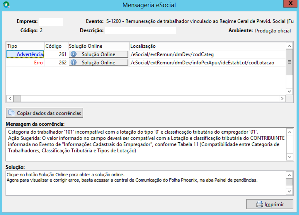Screen dimensions: 299x215
Task: Click the Solução box scroll down arrow
Action: click(289, 191)
